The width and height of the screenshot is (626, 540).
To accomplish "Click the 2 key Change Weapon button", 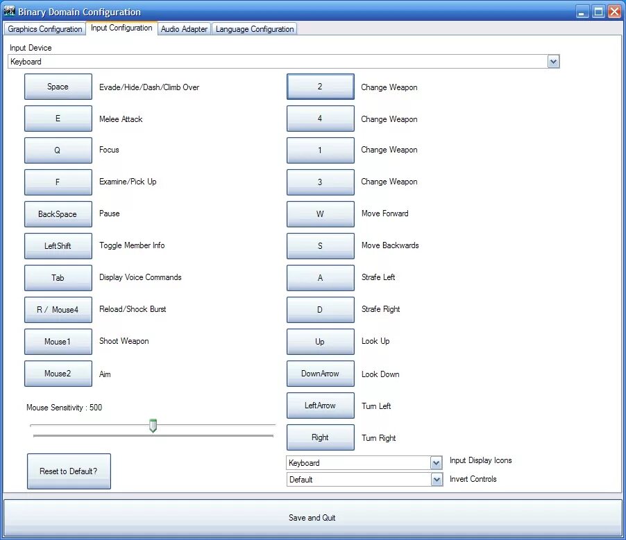I will click(320, 87).
